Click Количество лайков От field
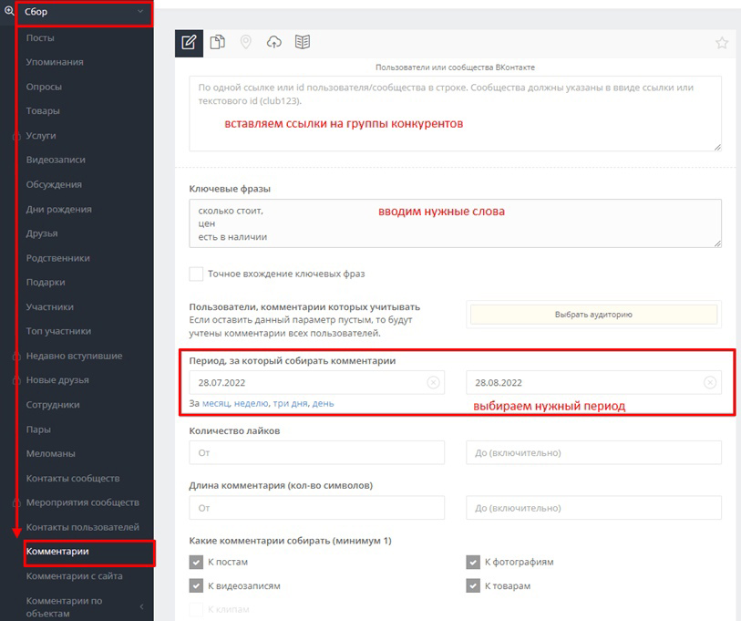The width and height of the screenshot is (741, 621). [316, 452]
